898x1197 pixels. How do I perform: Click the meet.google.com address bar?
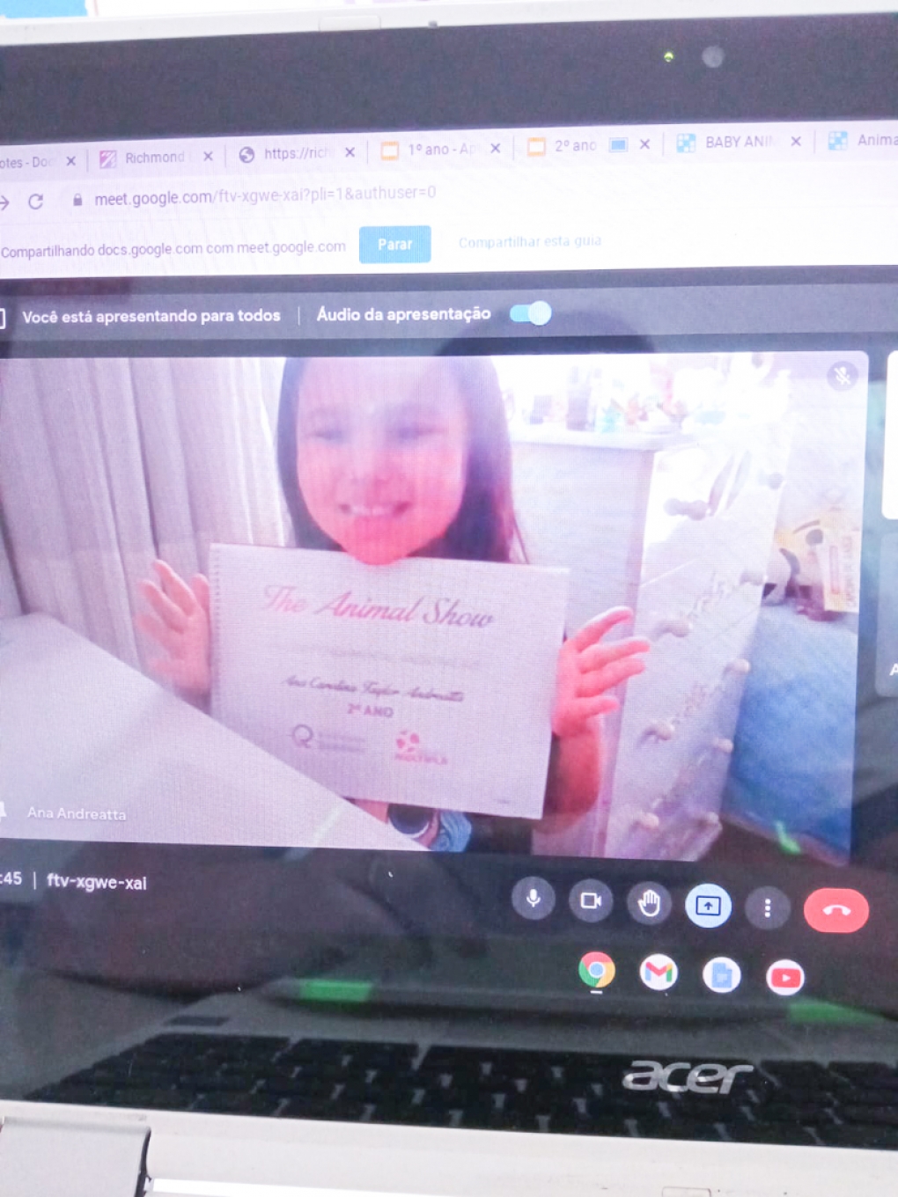pyautogui.click(x=264, y=195)
